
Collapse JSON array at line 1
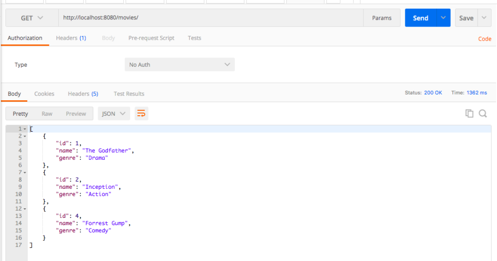[x=25, y=129]
